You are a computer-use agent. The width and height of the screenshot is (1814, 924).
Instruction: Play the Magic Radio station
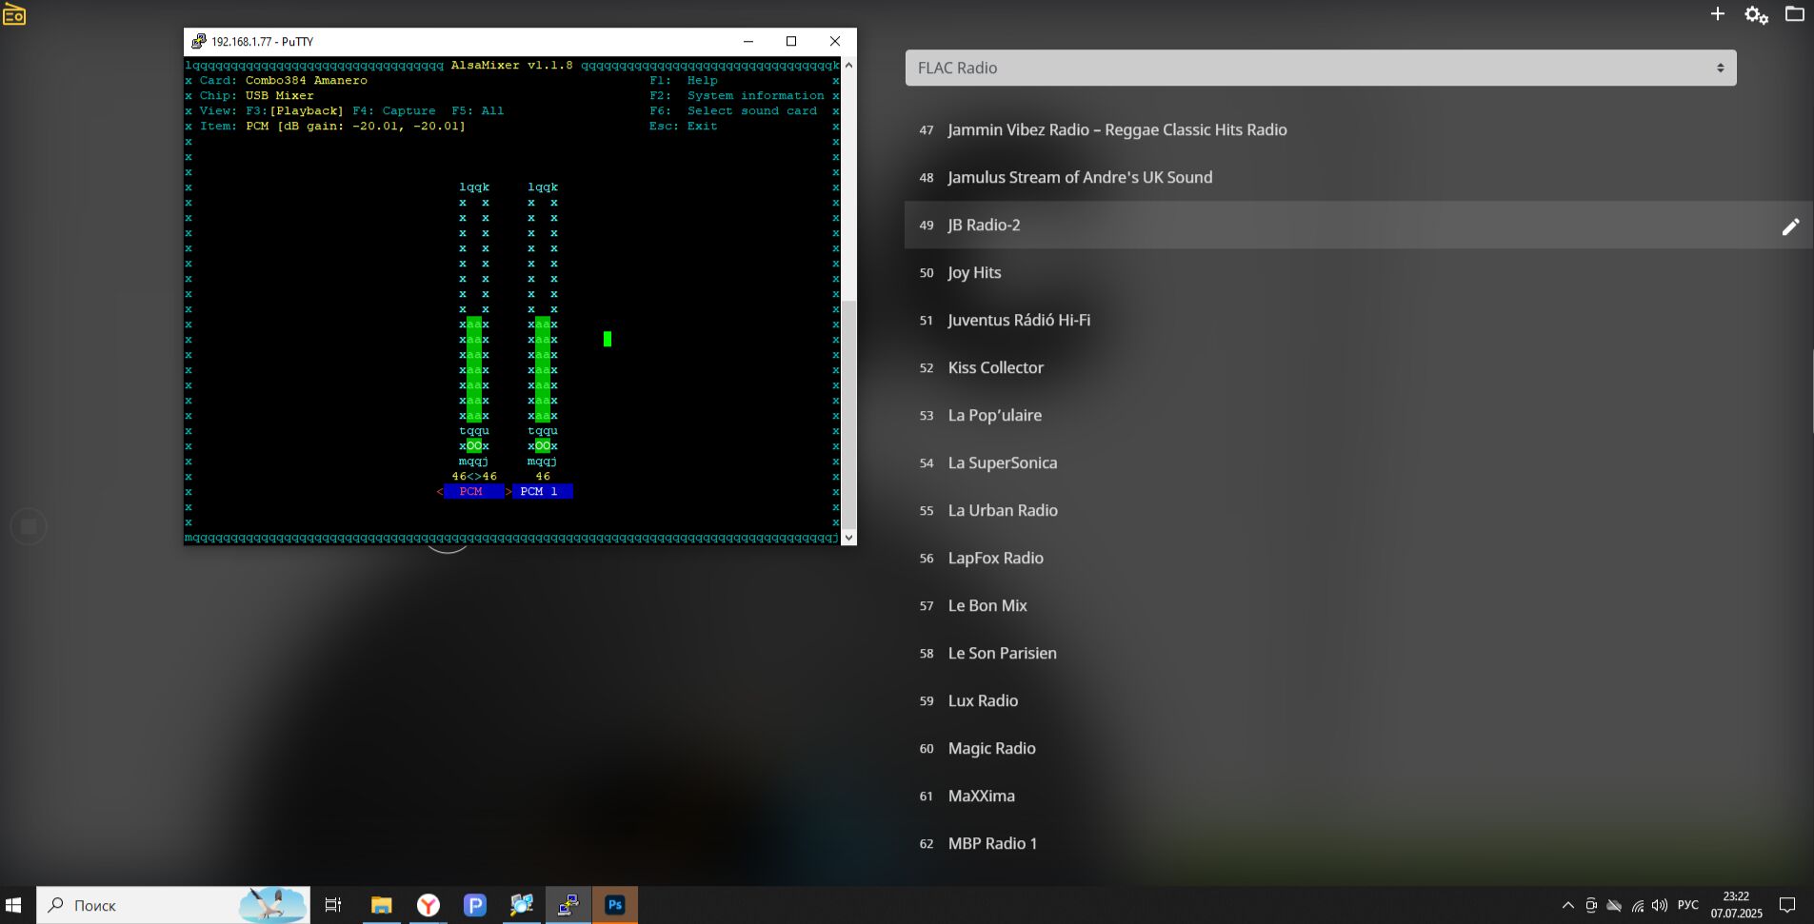[x=1358, y=748]
